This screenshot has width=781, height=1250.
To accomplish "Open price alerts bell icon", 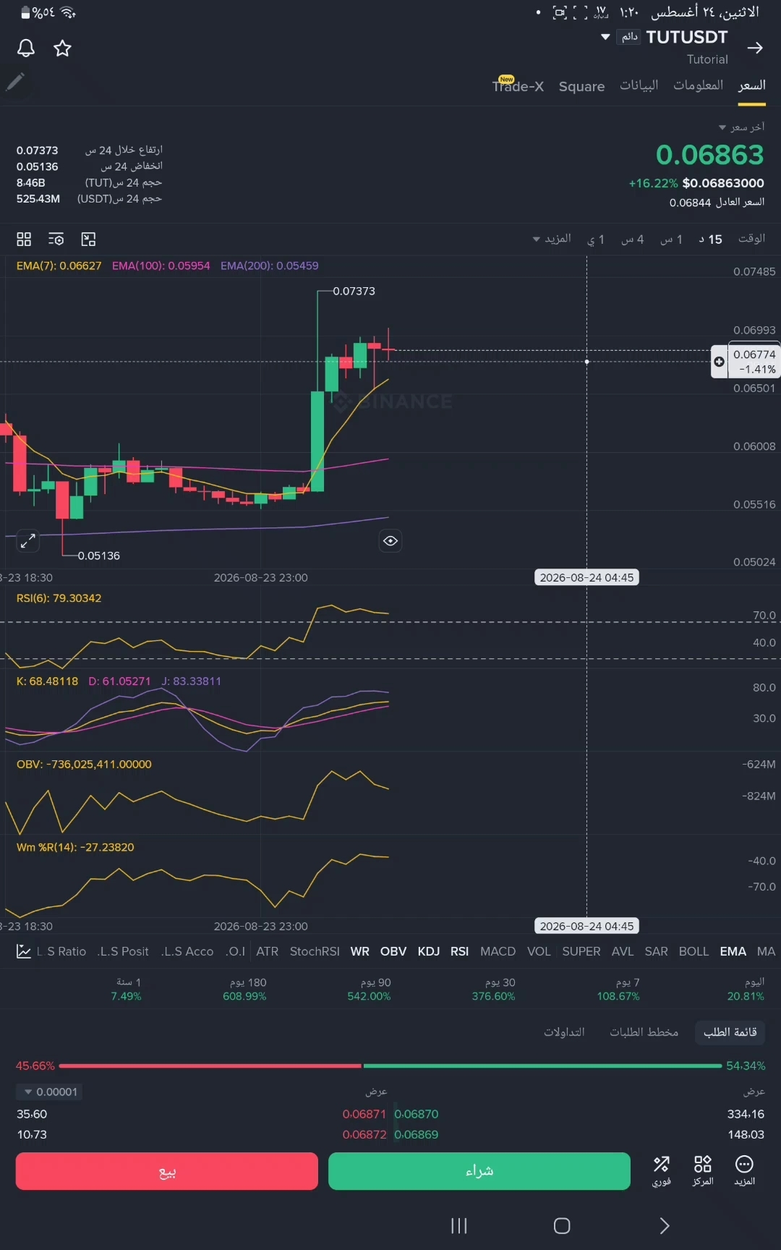I will (26, 48).
